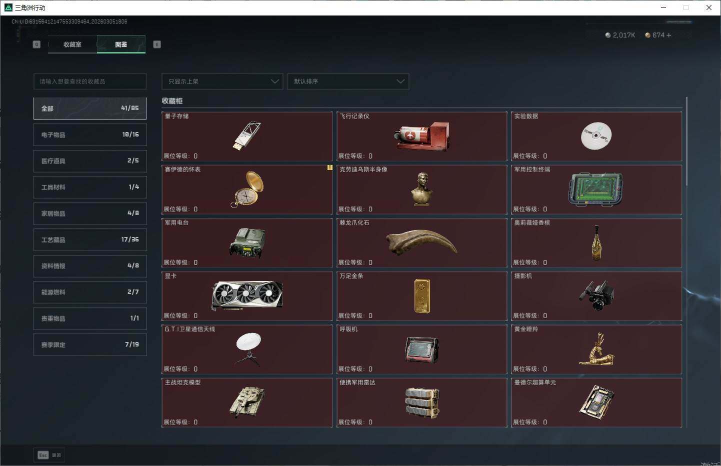Minimize the 三角洲行动 window
This screenshot has width=721, height=466.
[663, 7]
